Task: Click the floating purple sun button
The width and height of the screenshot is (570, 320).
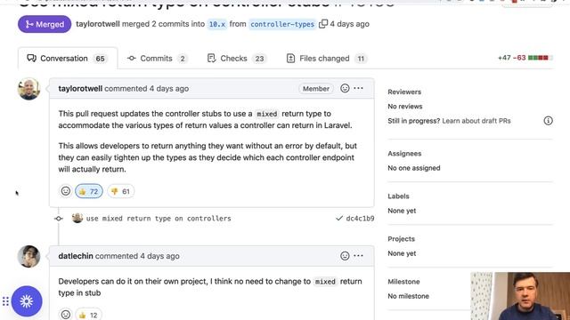Action: pyautogui.click(x=27, y=301)
